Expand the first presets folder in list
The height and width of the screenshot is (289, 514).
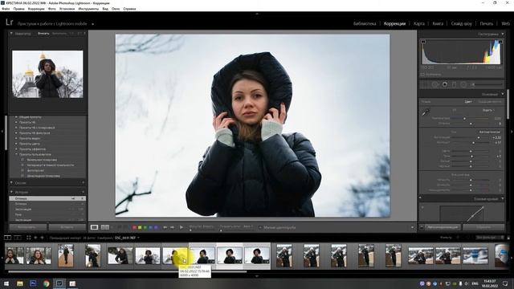[x=16, y=117]
